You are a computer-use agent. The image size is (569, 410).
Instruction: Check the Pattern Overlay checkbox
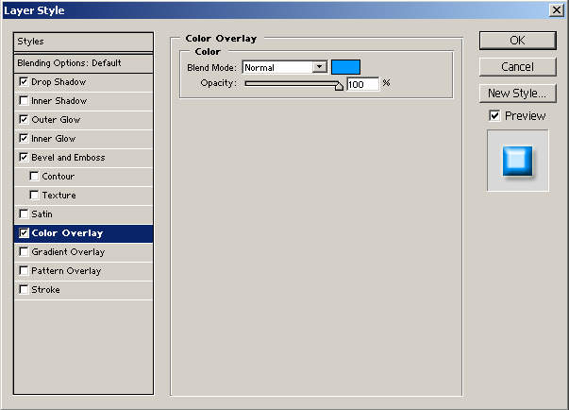pos(24,270)
